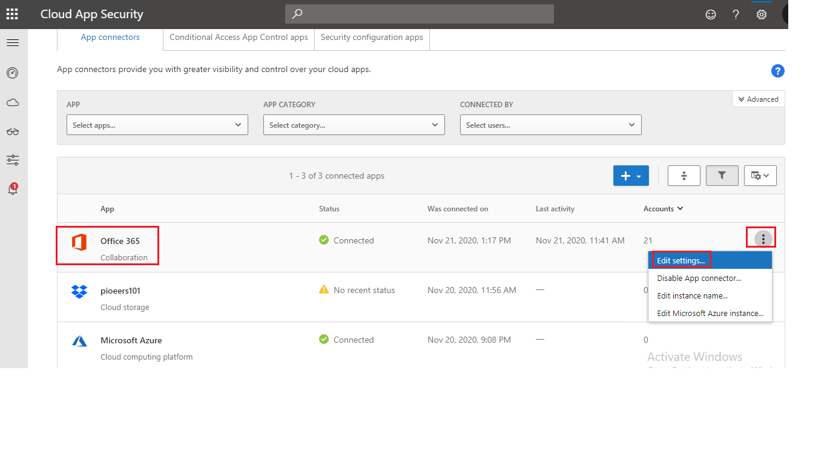Viewport: 827px width, 465px height.
Task: Toggle the filter funnel button
Action: [722, 176]
